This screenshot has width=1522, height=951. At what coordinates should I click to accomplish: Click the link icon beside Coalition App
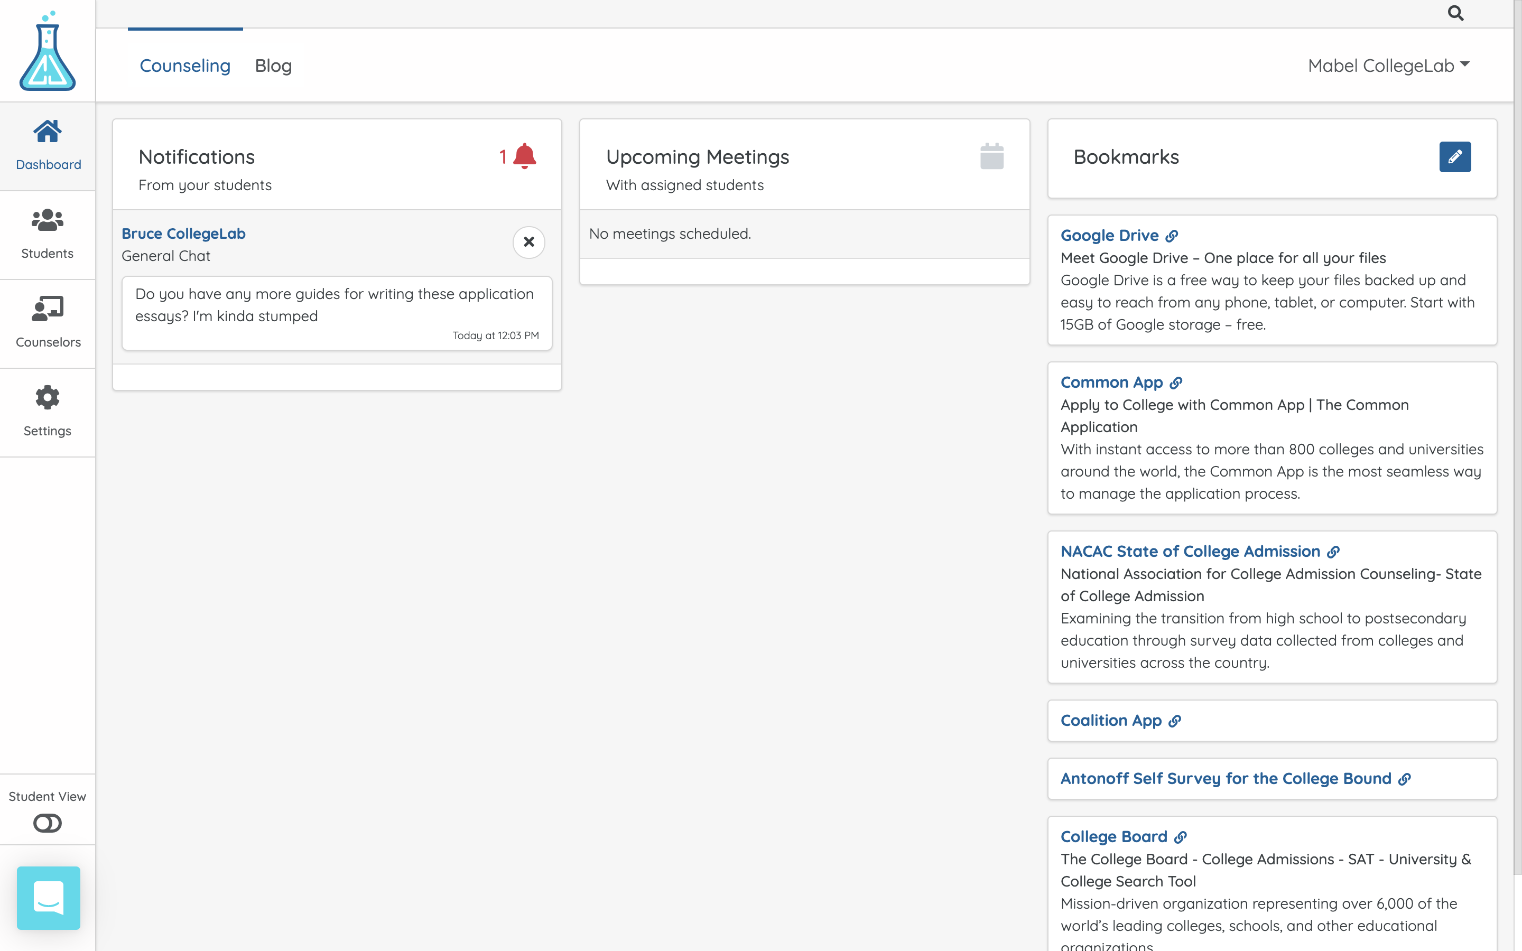tap(1175, 721)
